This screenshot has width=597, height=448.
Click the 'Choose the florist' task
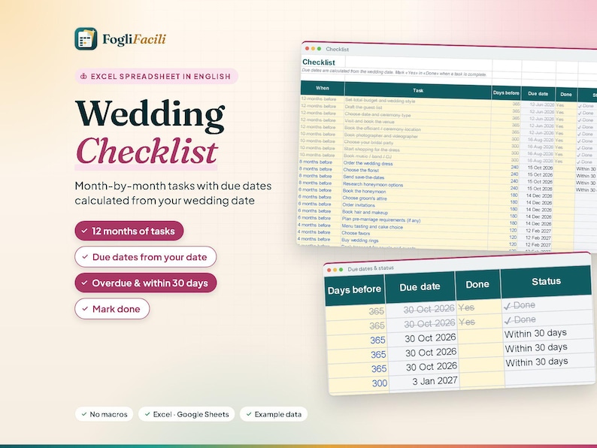tap(361, 170)
